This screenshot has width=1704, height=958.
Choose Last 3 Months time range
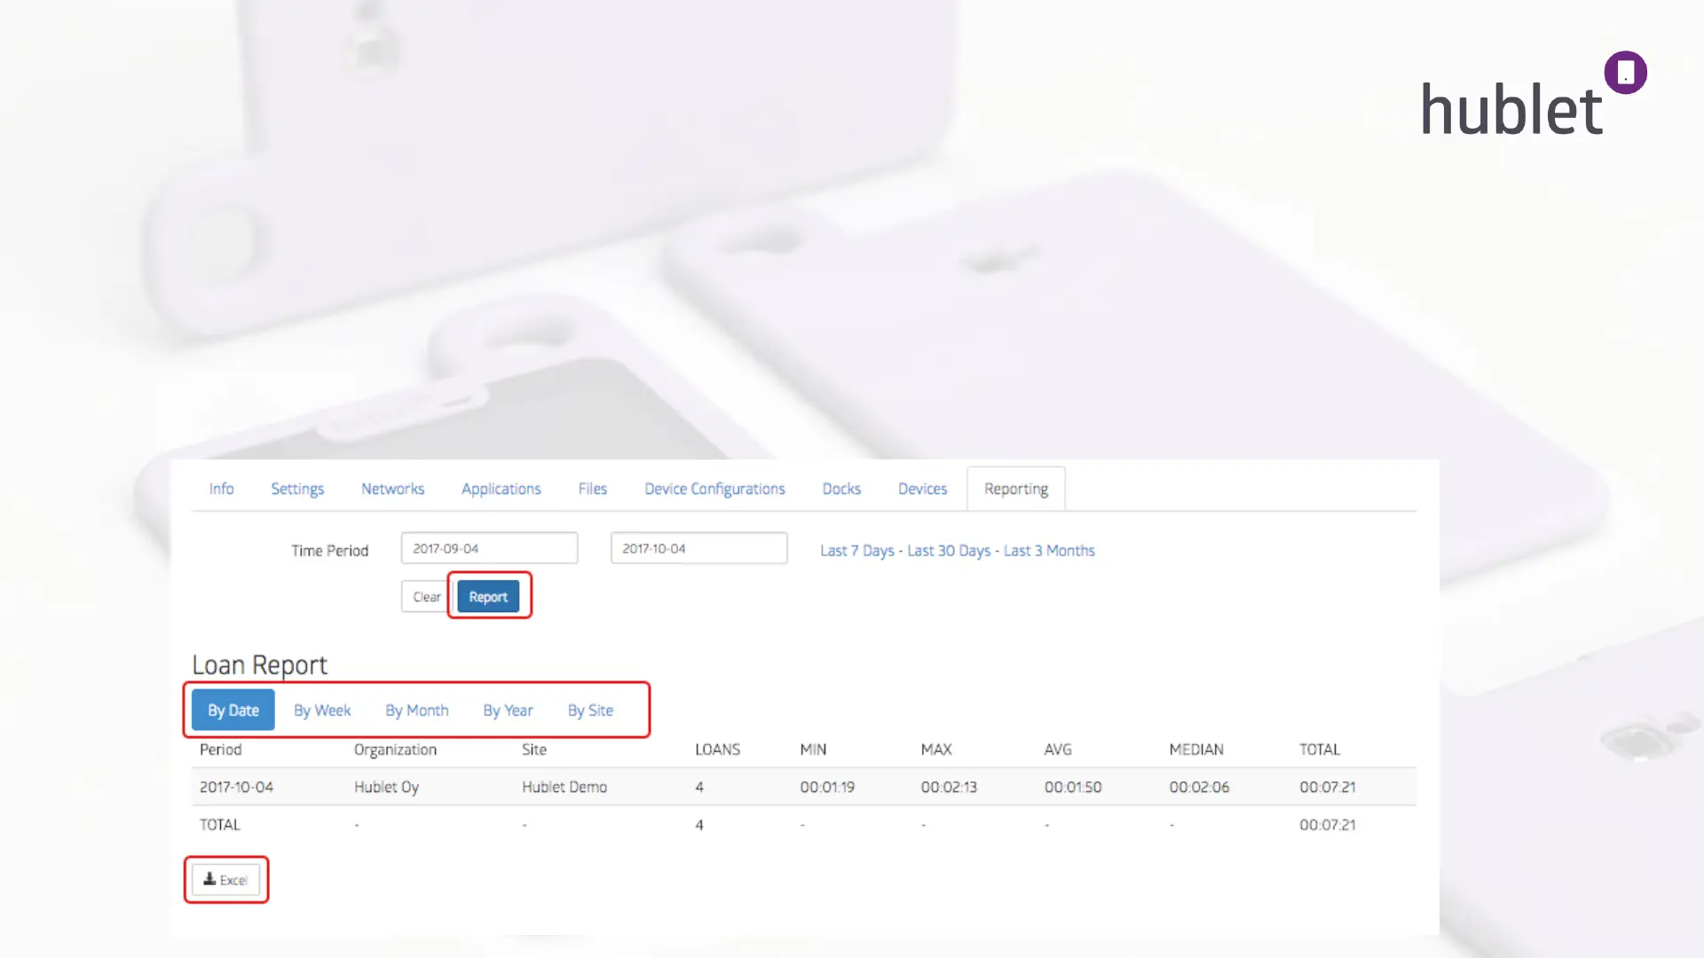(1049, 551)
